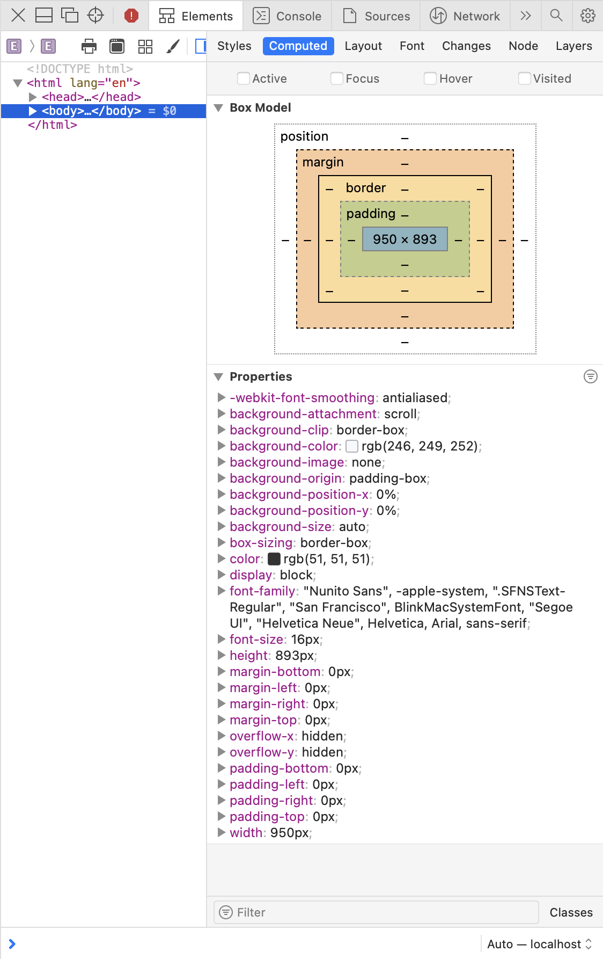Show the red error indicator details

(131, 15)
